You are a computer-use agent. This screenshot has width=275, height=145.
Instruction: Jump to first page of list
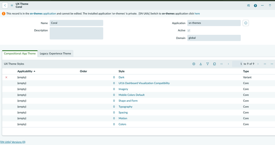(x=221, y=64)
